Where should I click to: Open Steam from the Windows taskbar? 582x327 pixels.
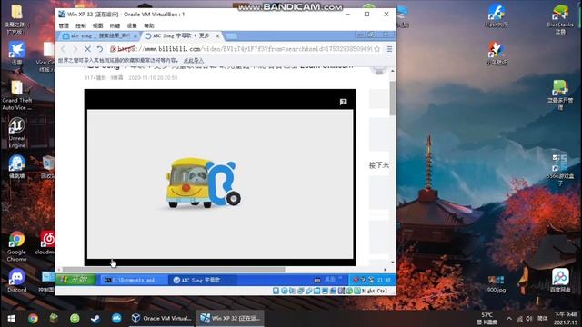click(x=95, y=319)
